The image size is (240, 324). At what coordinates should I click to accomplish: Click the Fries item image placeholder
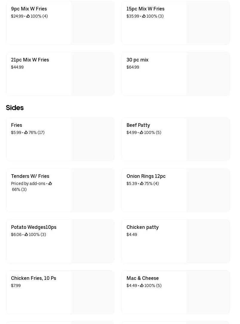click(x=93, y=139)
